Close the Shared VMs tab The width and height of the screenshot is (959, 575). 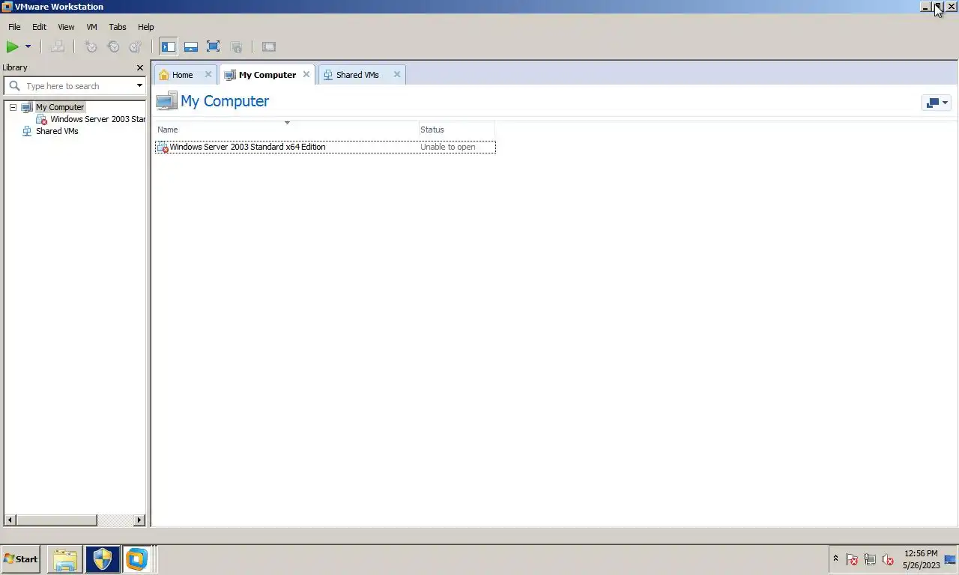pyautogui.click(x=396, y=74)
